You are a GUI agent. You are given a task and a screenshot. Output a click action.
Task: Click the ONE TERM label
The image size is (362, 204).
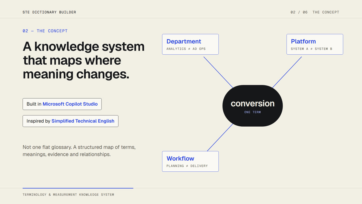[x=253, y=112]
